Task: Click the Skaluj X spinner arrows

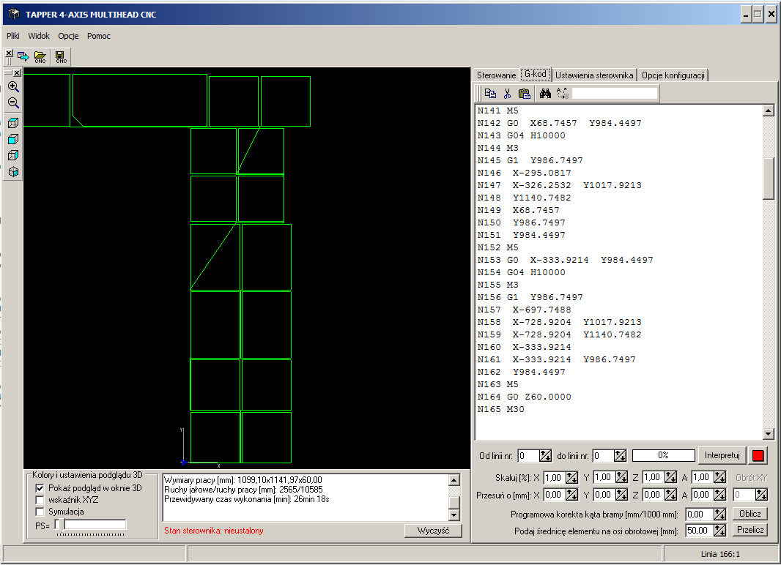Action: click(571, 478)
